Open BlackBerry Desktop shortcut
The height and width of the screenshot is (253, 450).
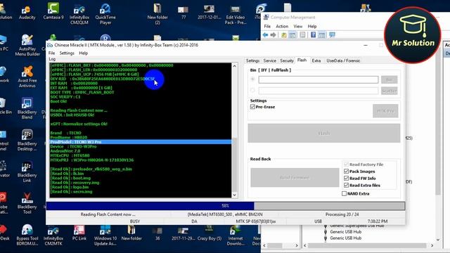point(27,140)
